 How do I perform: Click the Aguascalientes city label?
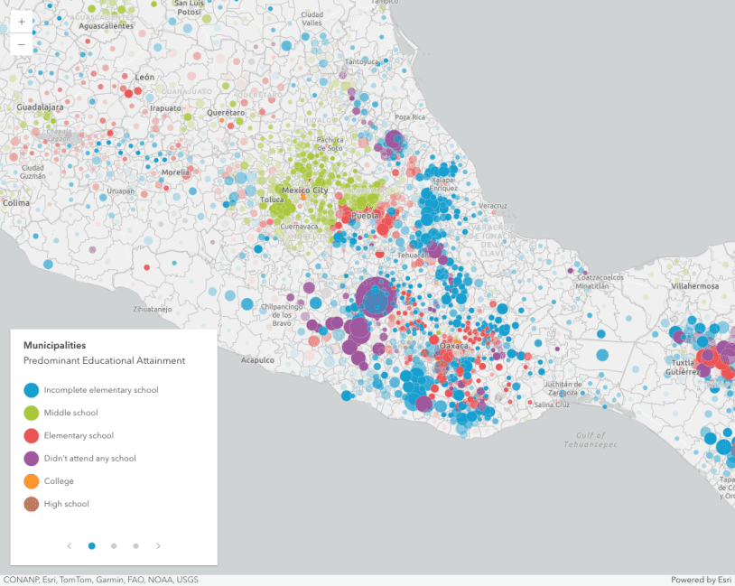coord(107,26)
